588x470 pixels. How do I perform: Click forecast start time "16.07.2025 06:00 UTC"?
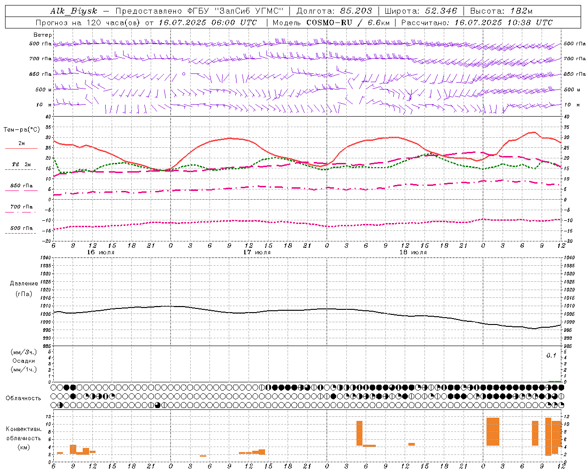(208, 22)
